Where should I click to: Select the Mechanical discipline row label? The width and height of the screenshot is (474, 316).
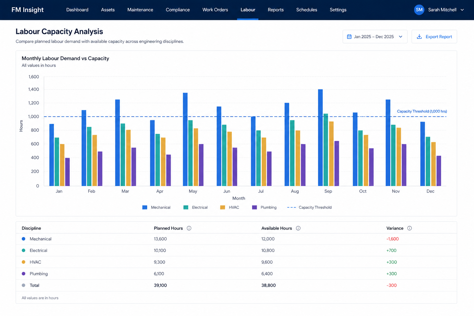(40, 239)
